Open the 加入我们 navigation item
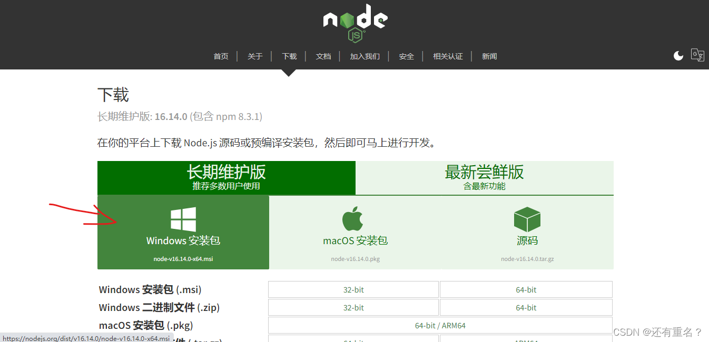The width and height of the screenshot is (709, 342). point(365,56)
